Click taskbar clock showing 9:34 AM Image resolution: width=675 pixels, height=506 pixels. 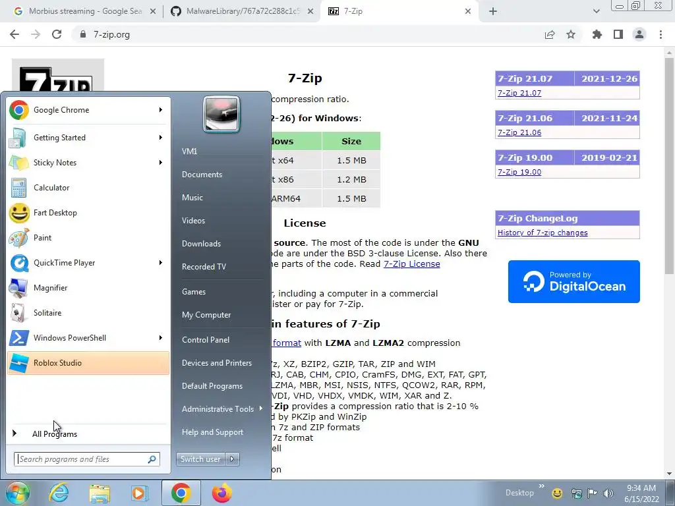click(x=641, y=493)
